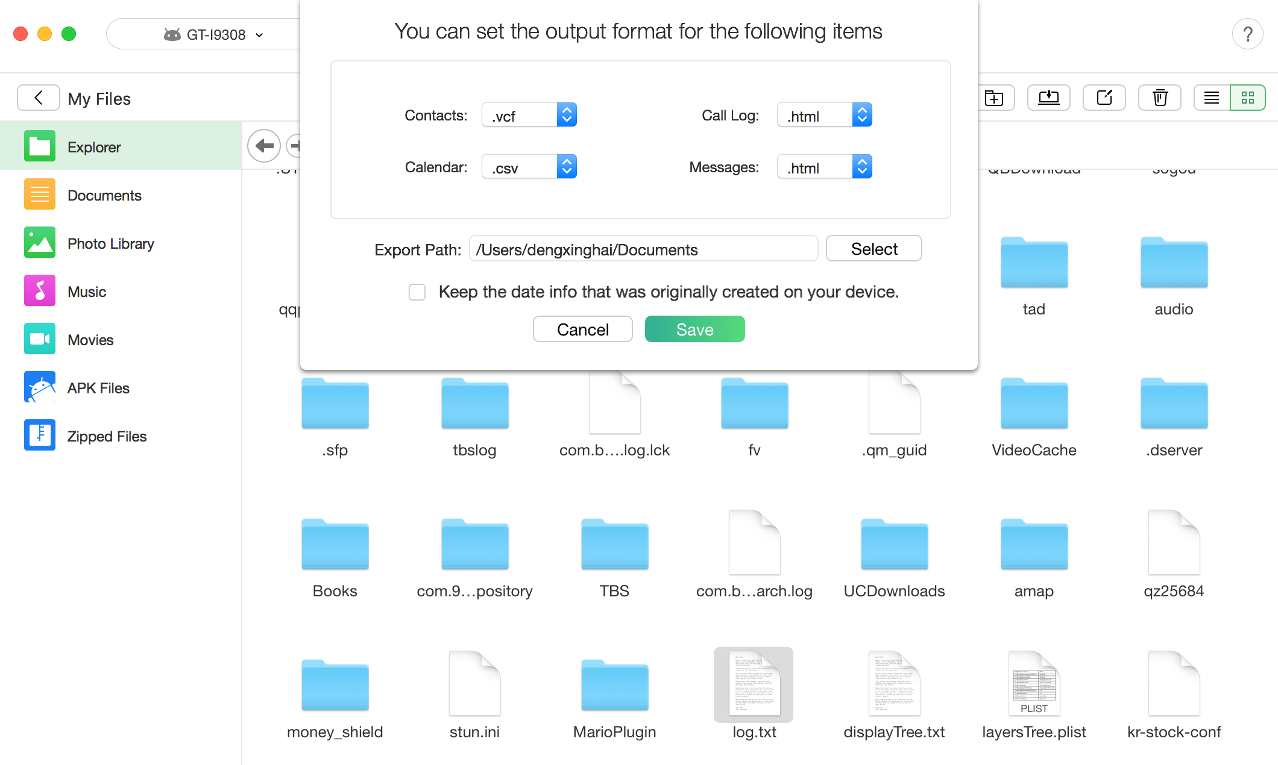The height and width of the screenshot is (765, 1278).
Task: Select the audio folder
Action: [x=1174, y=263]
